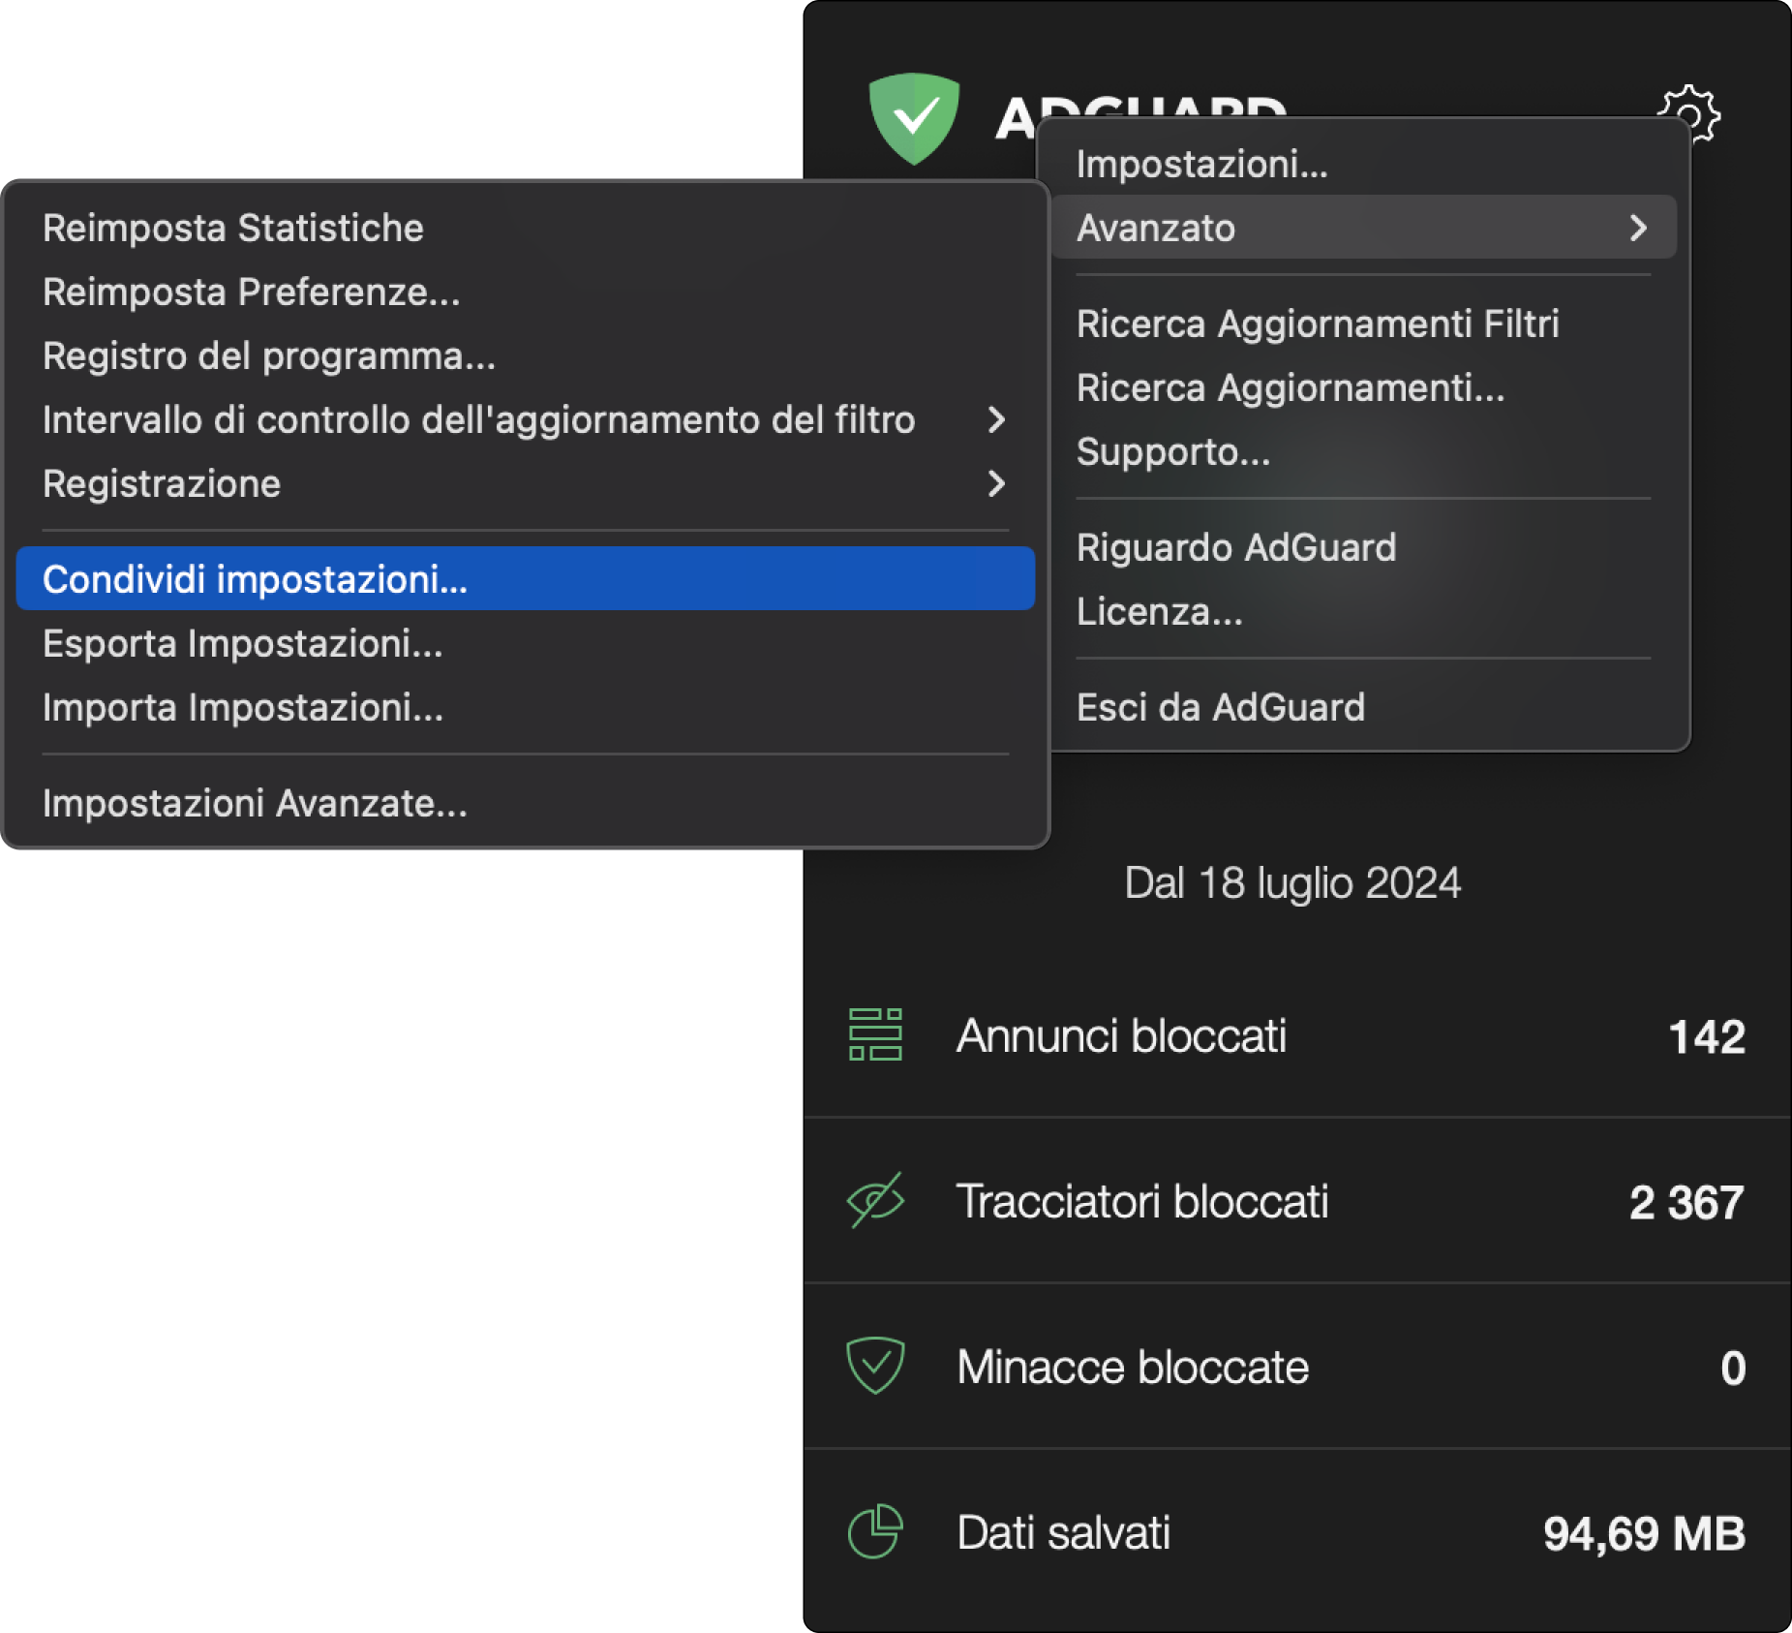Choose Reimposta Statistiche
1792x1633 pixels.
click(x=526, y=228)
